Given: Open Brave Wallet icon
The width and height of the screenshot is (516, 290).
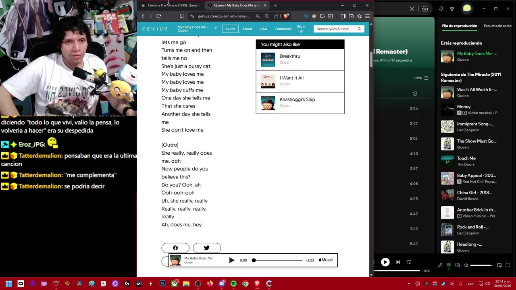Looking at the screenshot, I should [x=351, y=16].
